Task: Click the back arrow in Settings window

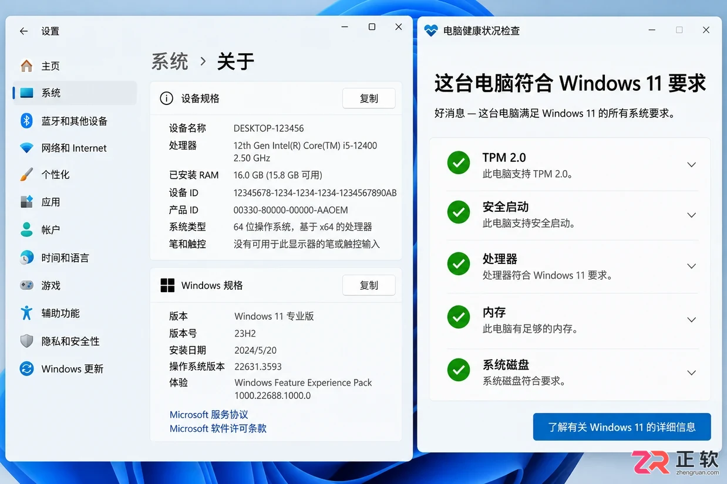Action: (x=23, y=31)
